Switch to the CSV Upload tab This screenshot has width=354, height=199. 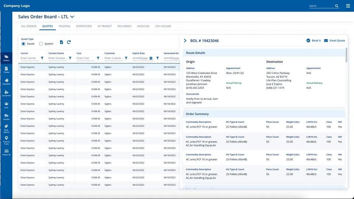click(163, 26)
